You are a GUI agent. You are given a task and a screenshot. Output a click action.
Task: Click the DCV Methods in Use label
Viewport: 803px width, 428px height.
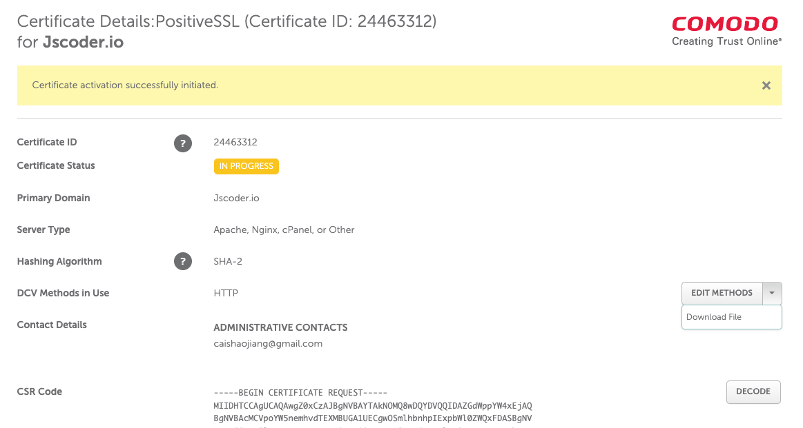pyautogui.click(x=63, y=293)
